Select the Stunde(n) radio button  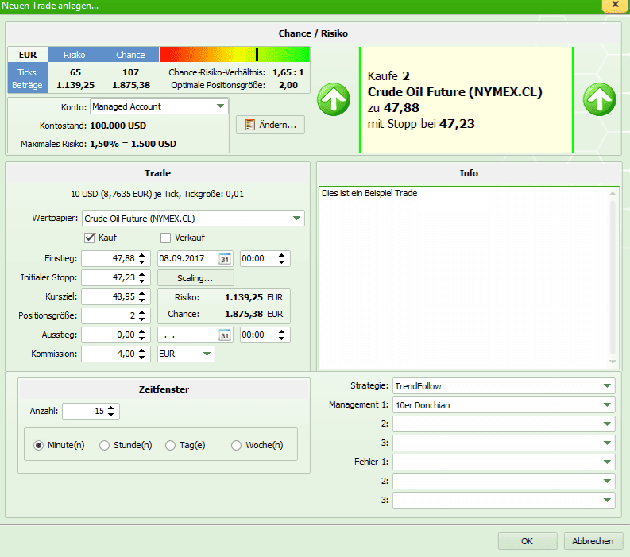click(105, 446)
